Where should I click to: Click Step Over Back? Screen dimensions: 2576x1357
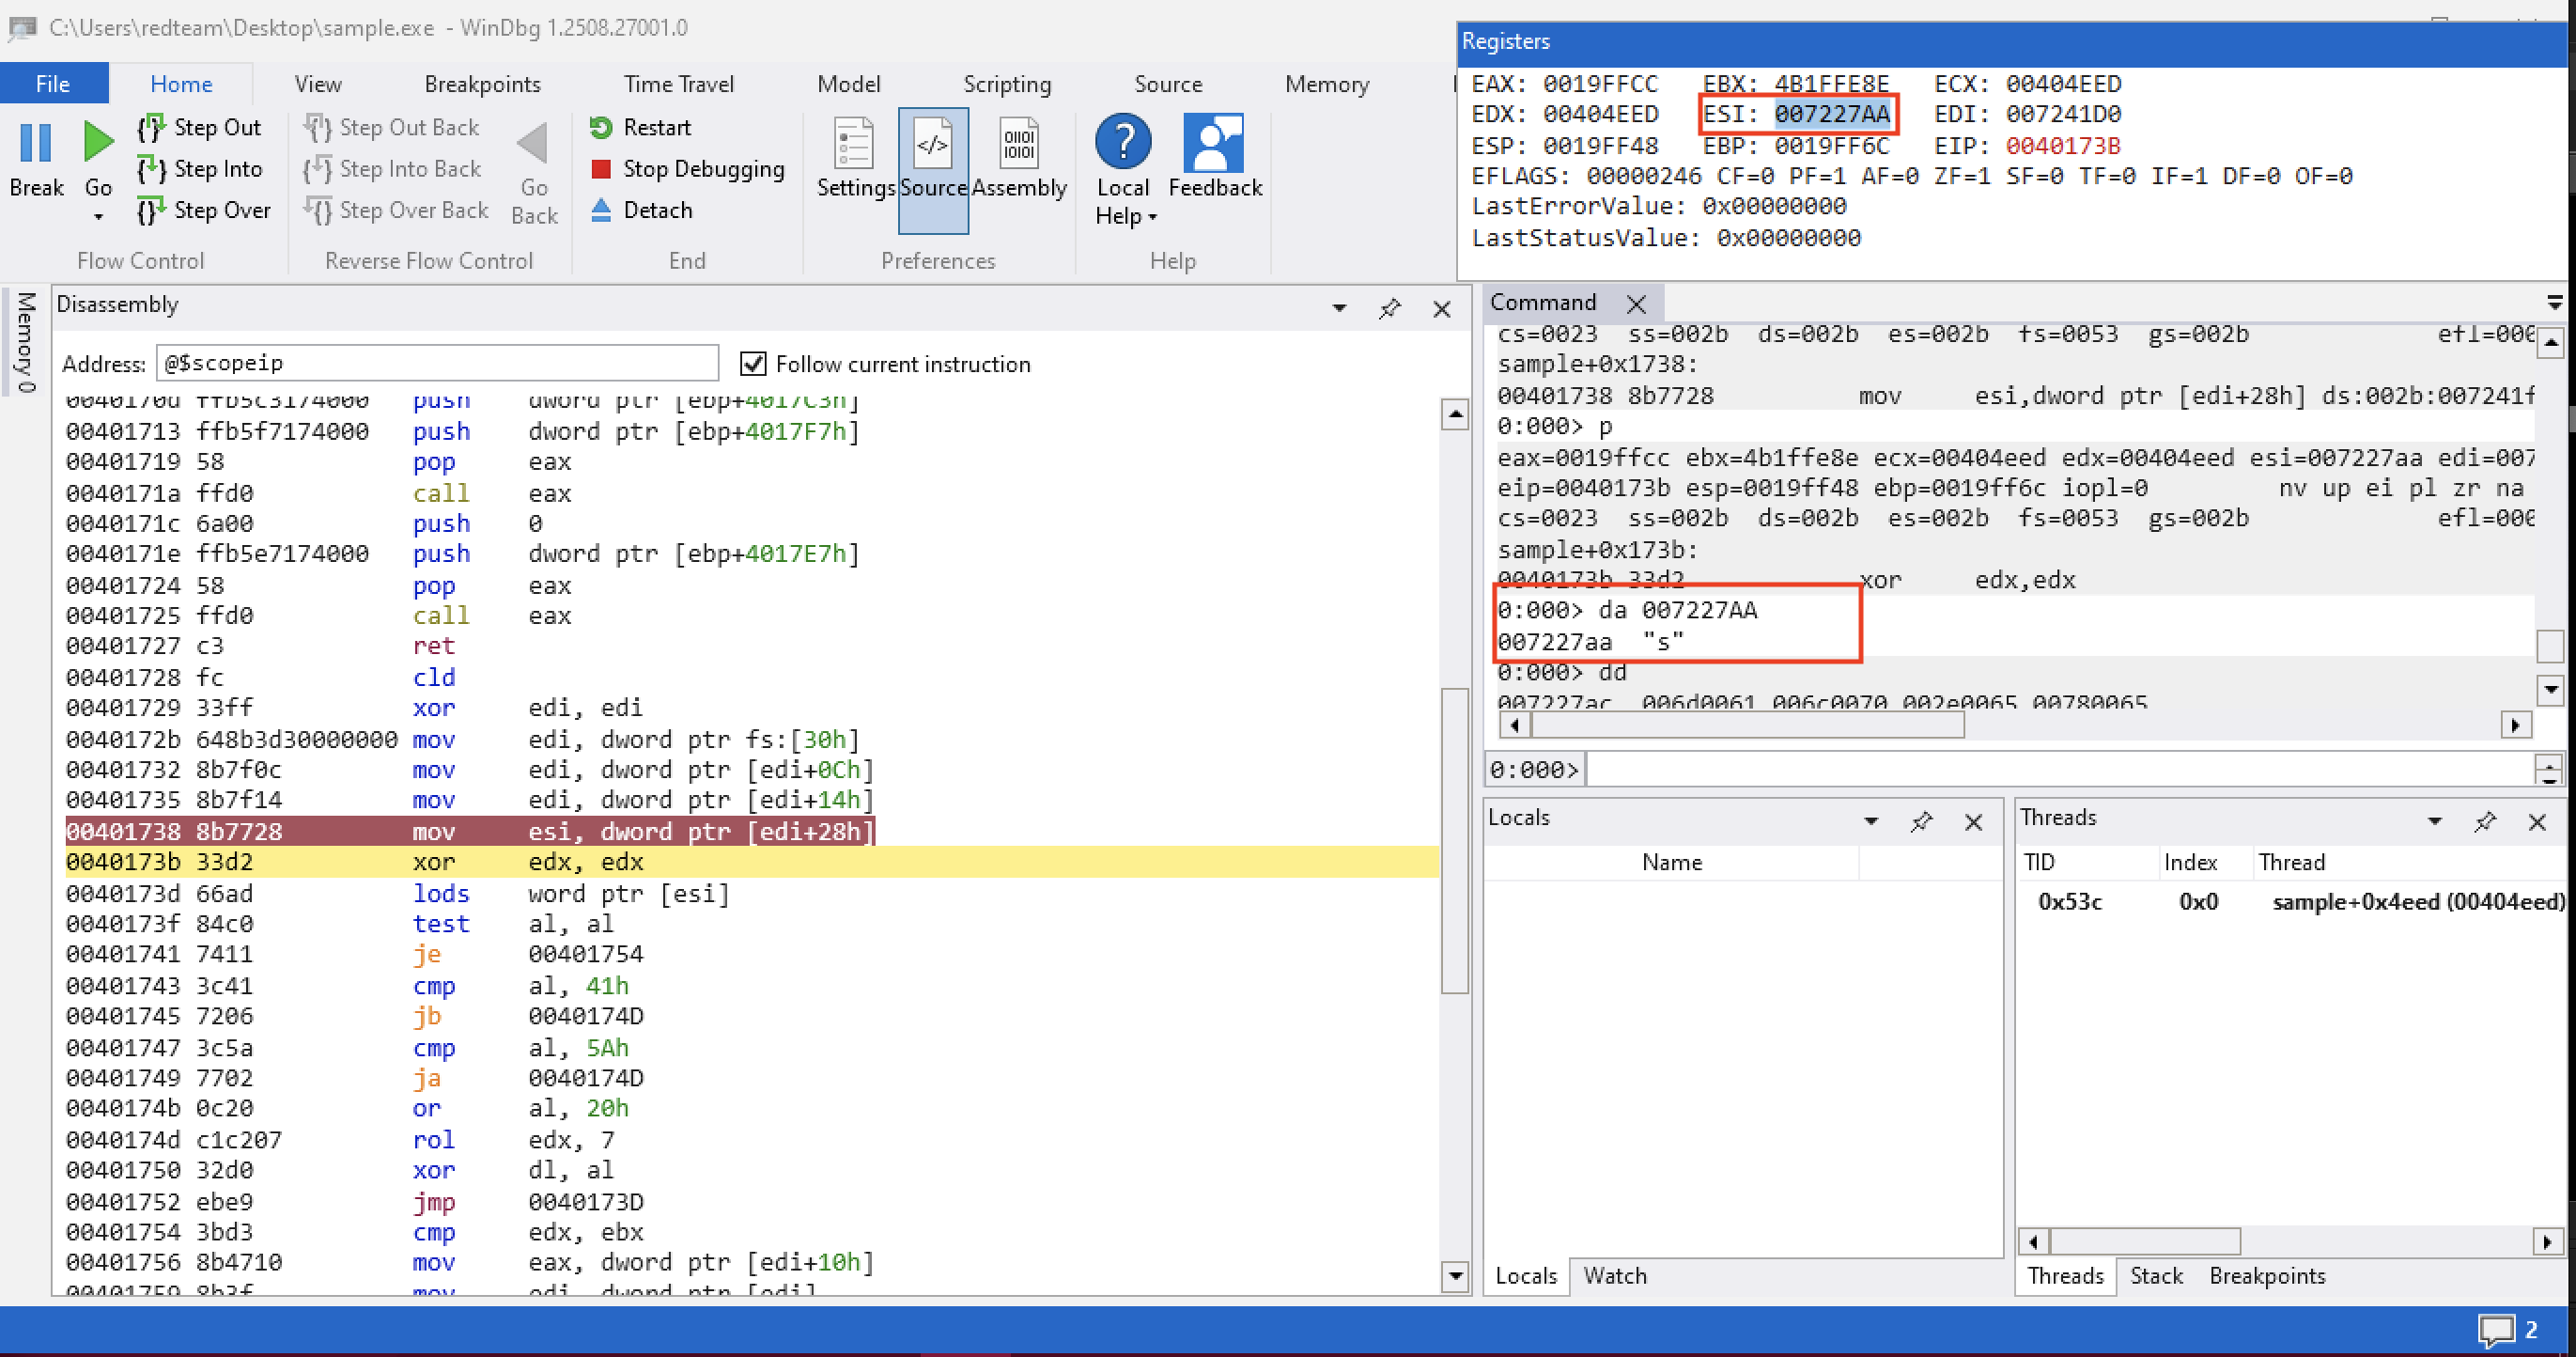point(398,210)
